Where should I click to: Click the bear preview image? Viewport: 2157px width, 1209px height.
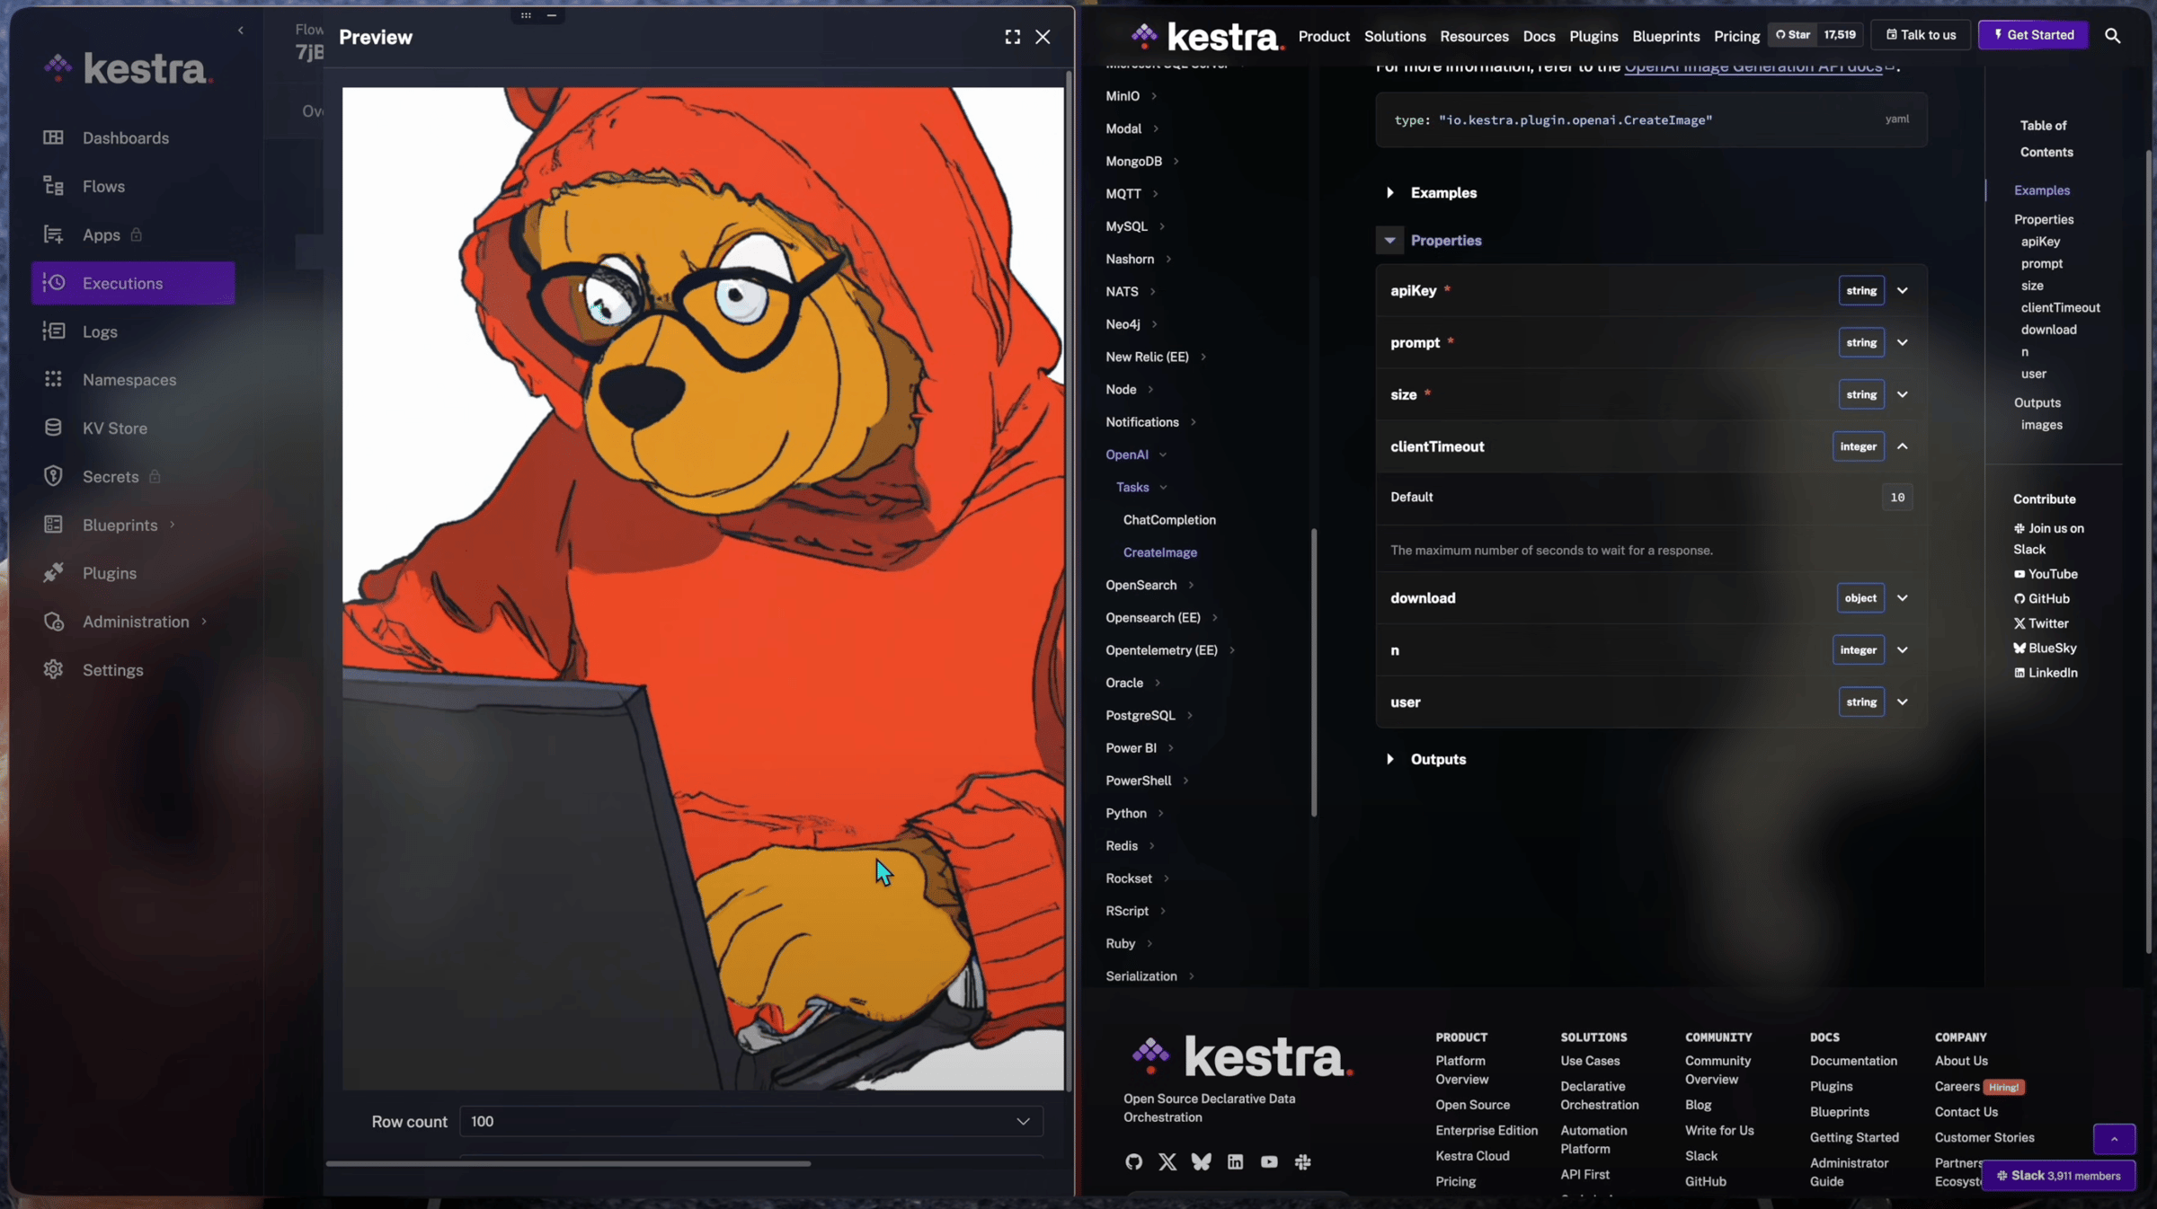tap(703, 588)
